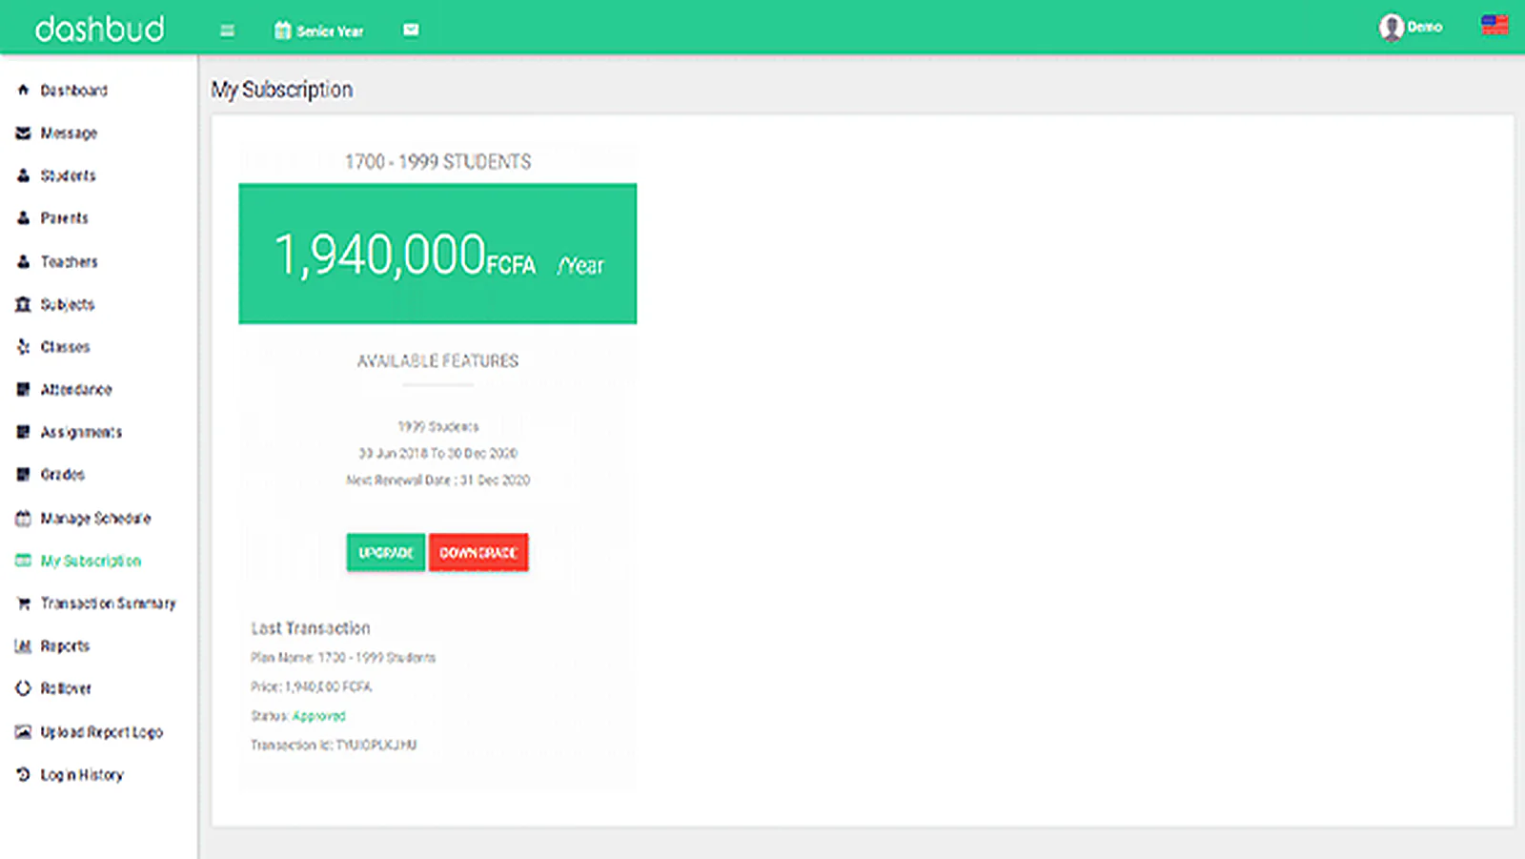The image size is (1525, 859).
Task: Click the Upload Report Logo image icon
Action: 23,731
